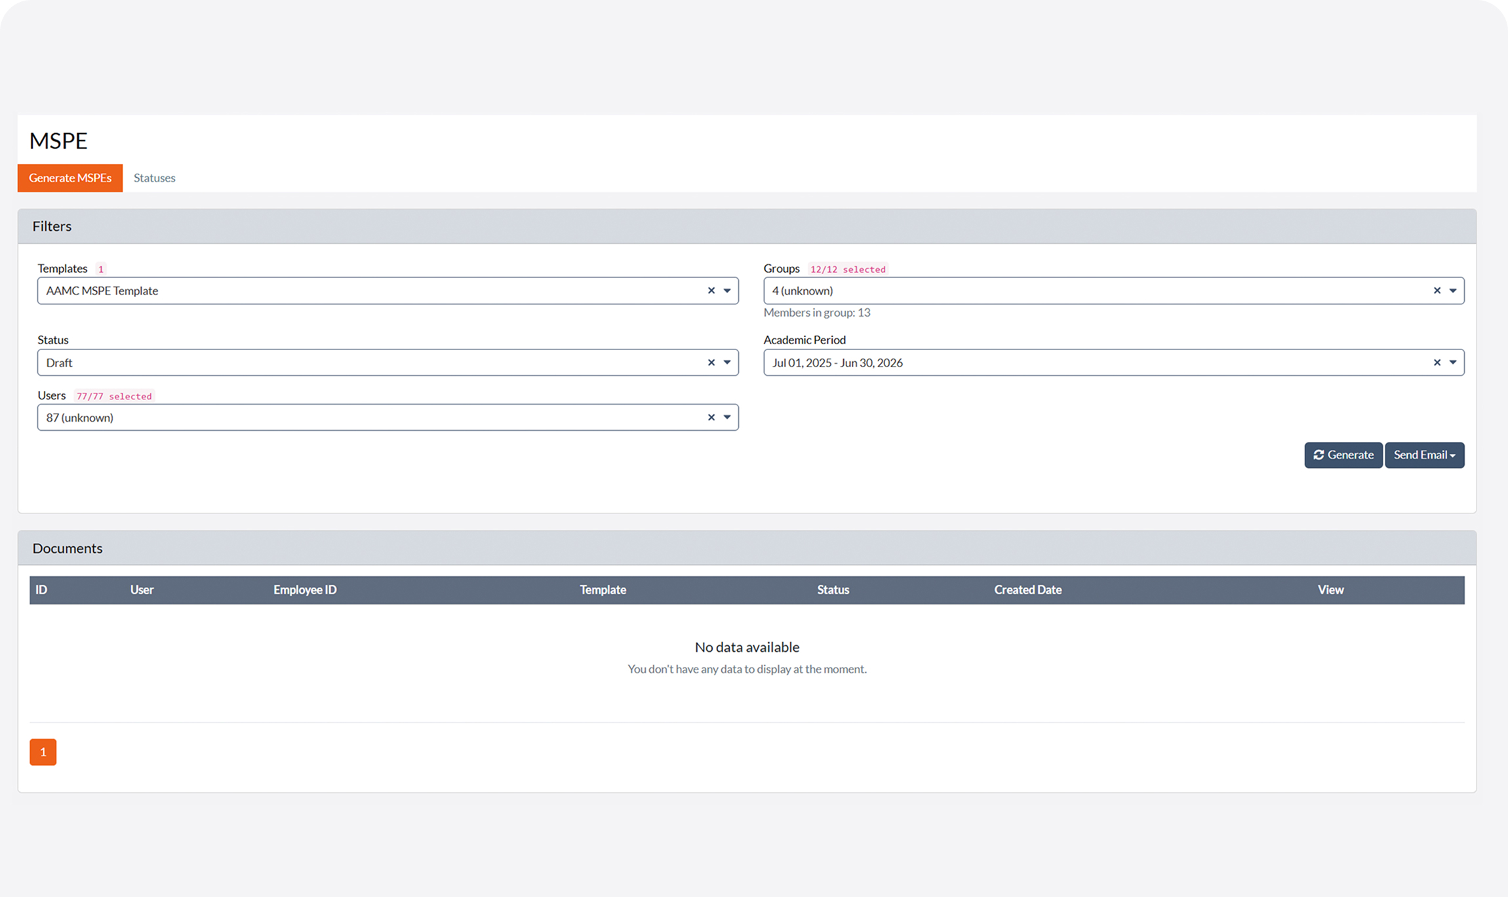Click the AAMC MSPE Template field
1508x897 pixels.
pyautogui.click(x=367, y=290)
